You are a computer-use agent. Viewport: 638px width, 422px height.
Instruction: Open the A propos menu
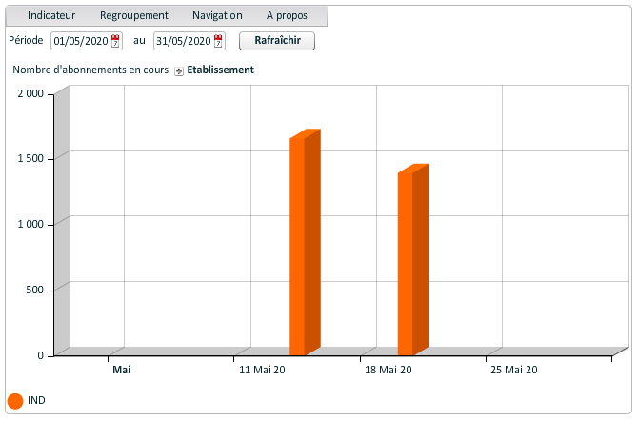[x=287, y=15]
